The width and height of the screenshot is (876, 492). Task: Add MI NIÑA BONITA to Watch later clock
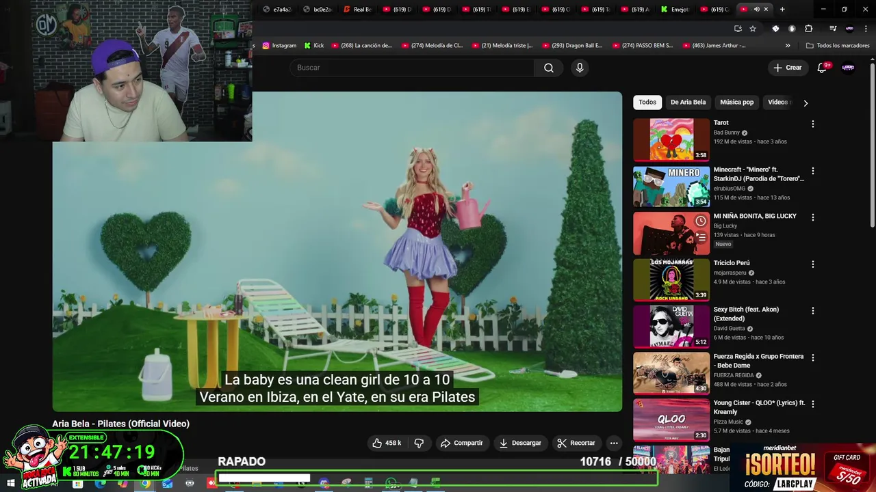[701, 221]
